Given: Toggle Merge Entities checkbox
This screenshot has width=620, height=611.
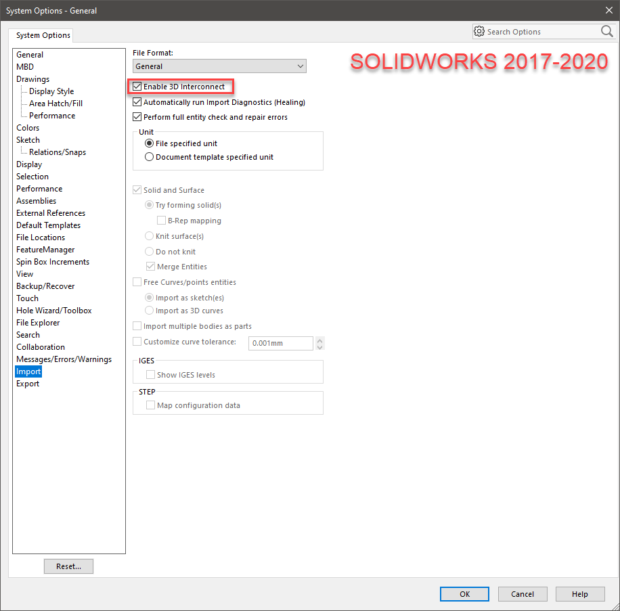Looking at the screenshot, I should click(150, 267).
